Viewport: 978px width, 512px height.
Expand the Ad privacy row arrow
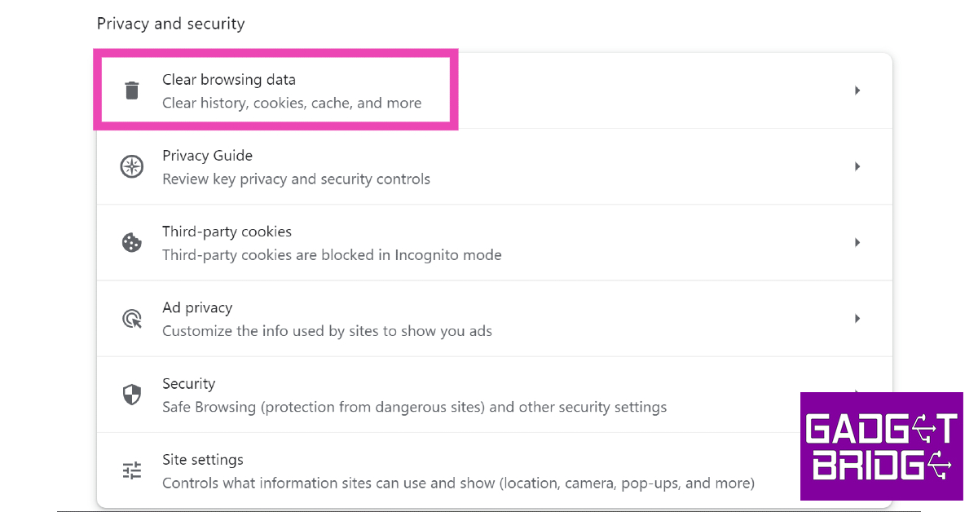[x=857, y=319]
